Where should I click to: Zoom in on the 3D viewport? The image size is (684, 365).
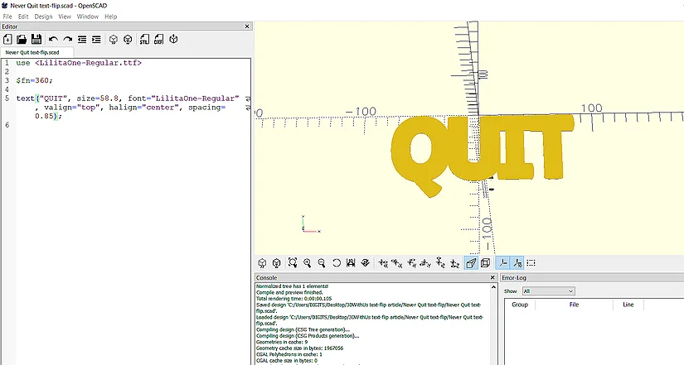(x=308, y=263)
